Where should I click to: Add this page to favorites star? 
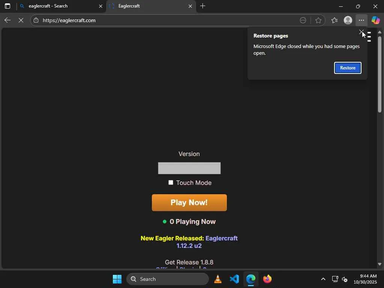(318, 20)
